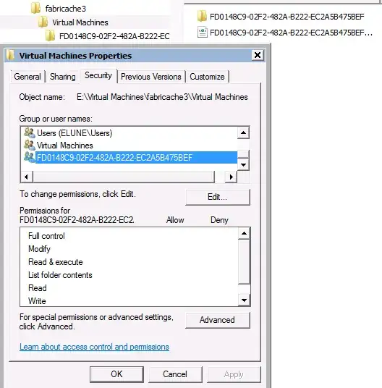
Task: Select the FD0148C9 folder name in file list
Action: (x=286, y=17)
